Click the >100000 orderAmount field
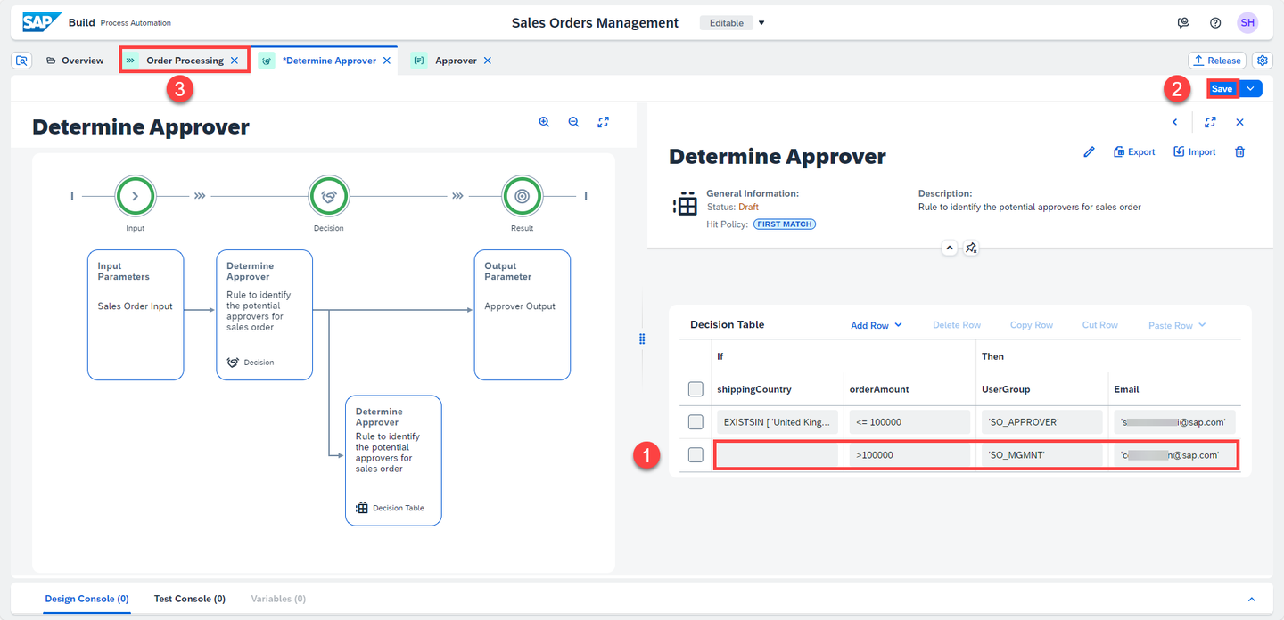This screenshot has height=620, width=1284. 909,455
